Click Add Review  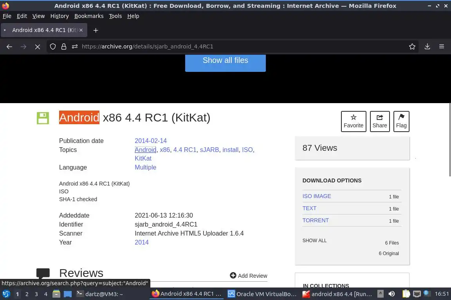tap(249, 276)
